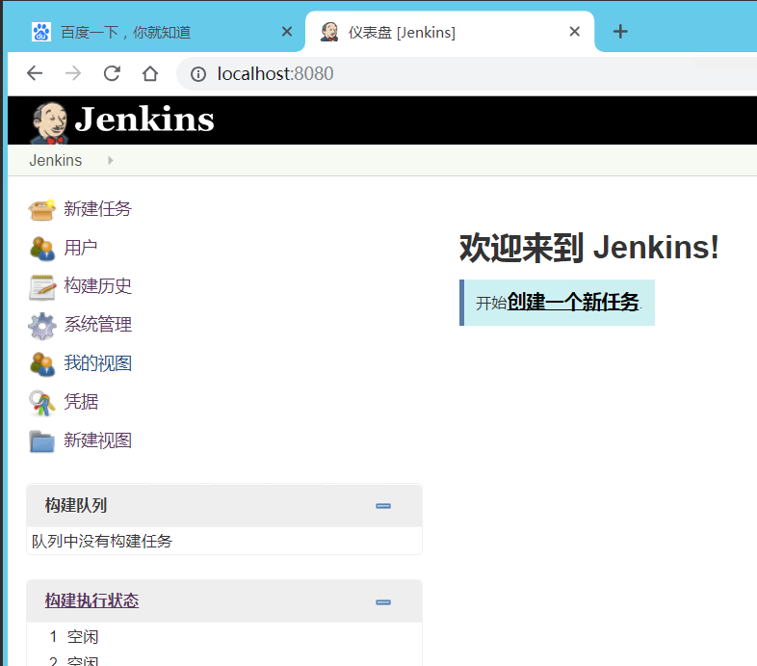The width and height of the screenshot is (757, 666).
Task: Click the browser home icon
Action: click(x=150, y=73)
